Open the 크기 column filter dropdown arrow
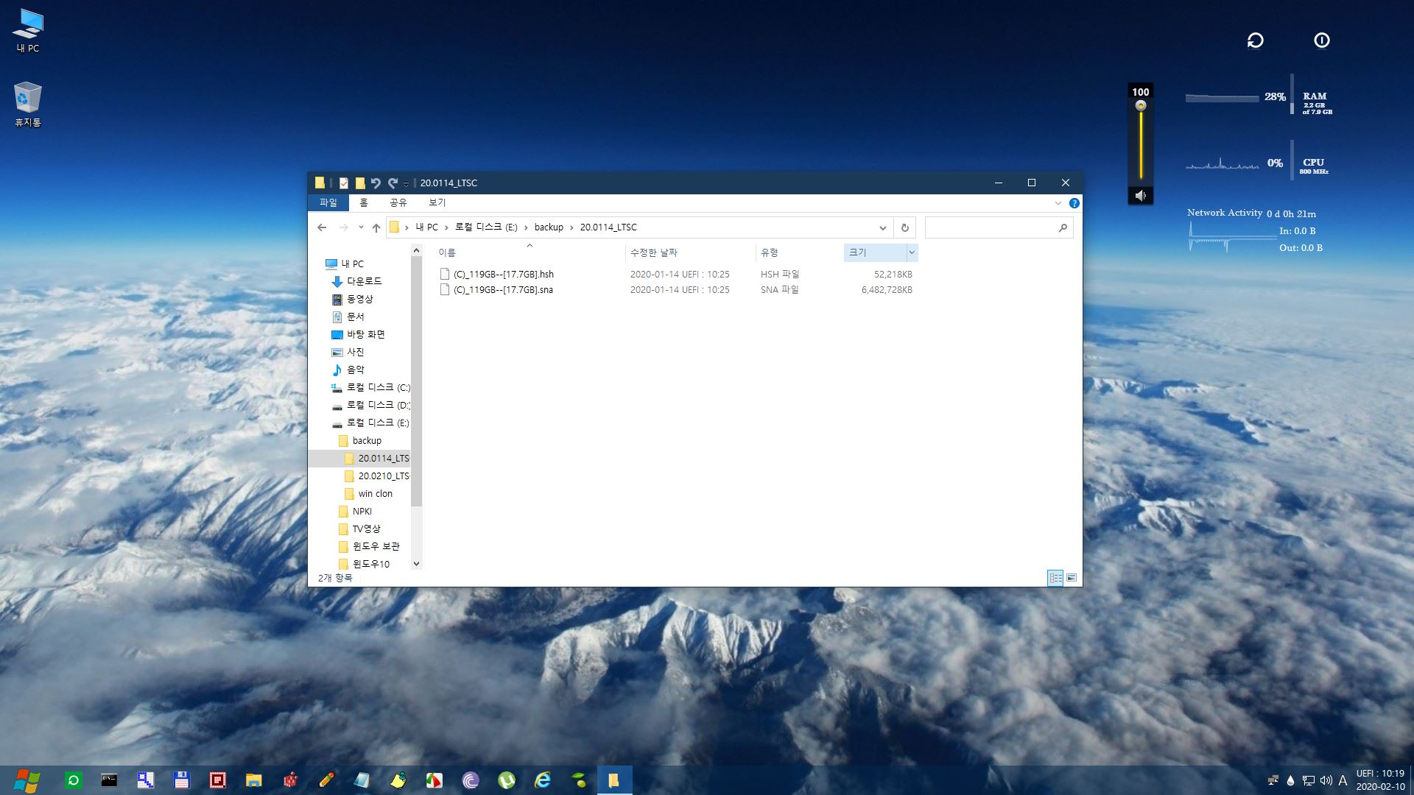Image resolution: width=1414 pixels, height=795 pixels. coord(912,252)
